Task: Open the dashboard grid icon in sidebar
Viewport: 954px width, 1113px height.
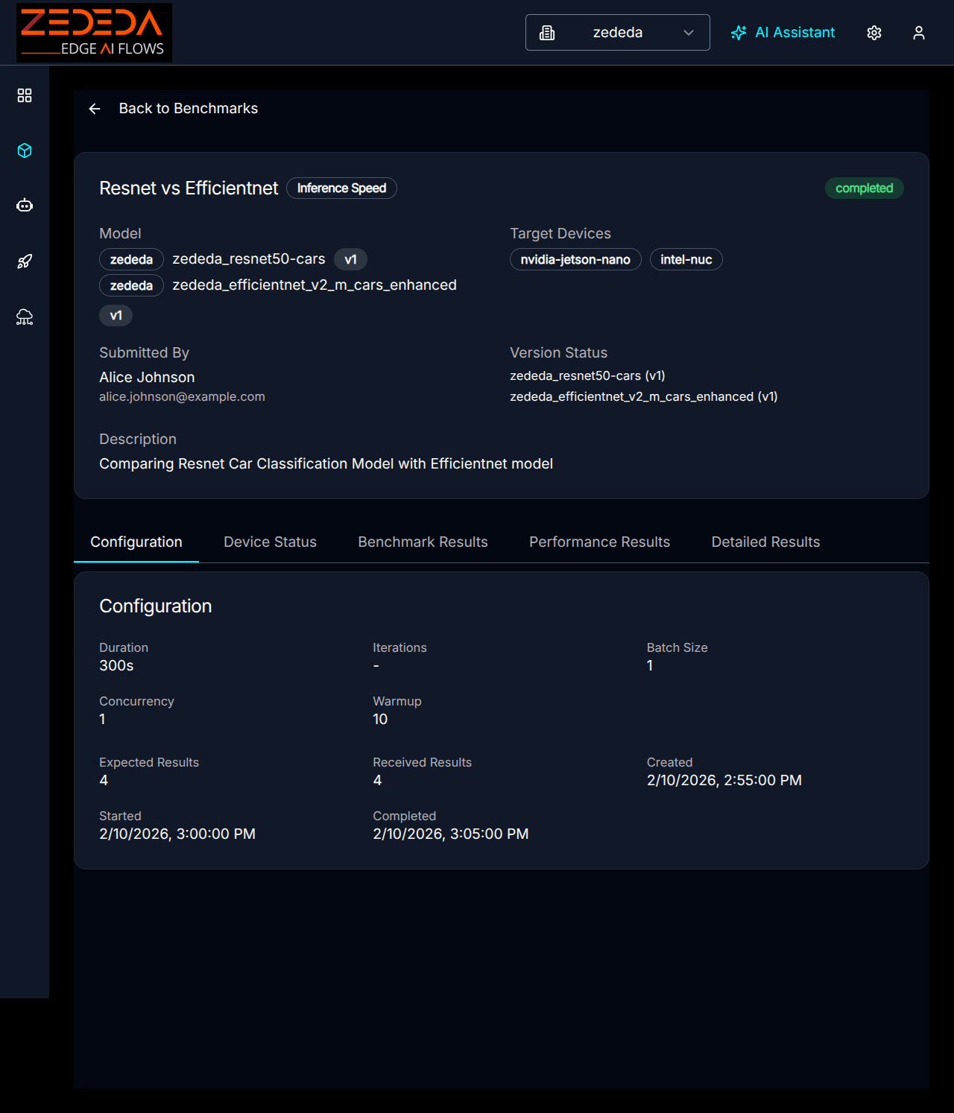Action: click(25, 95)
